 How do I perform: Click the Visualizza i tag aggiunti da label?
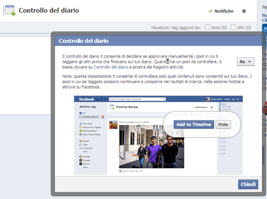[176, 27]
